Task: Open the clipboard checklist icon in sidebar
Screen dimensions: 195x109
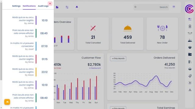Action: [x=190, y=26]
